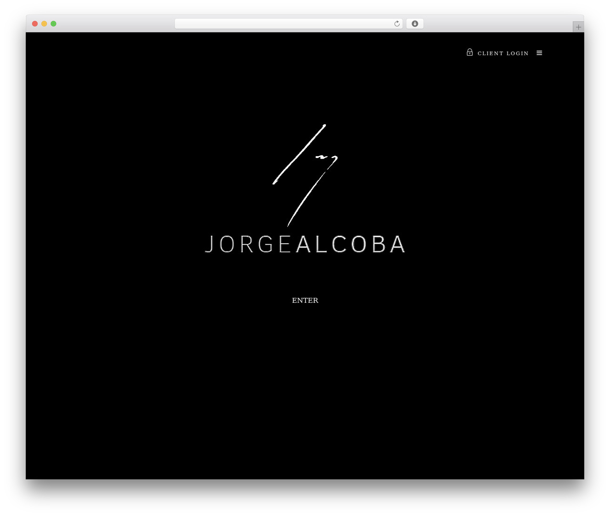
Task: Click the JORGE ALCOBA wordmark text
Action: point(305,244)
